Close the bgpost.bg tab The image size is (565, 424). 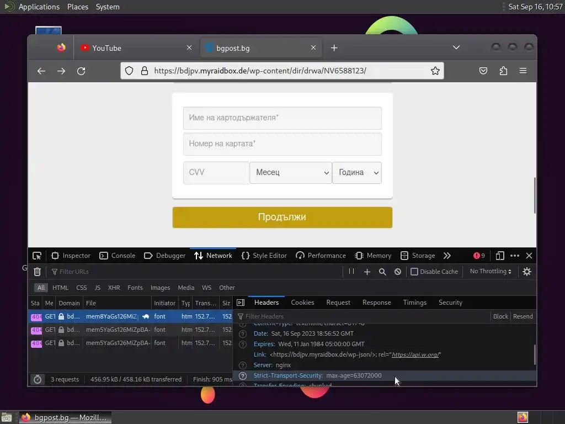tap(313, 47)
